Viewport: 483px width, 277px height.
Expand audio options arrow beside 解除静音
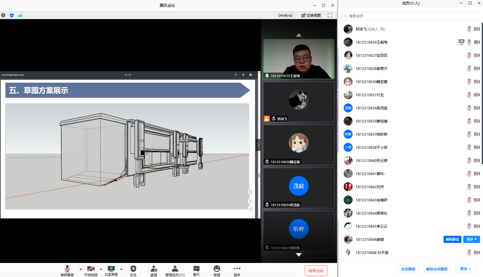pos(81,269)
